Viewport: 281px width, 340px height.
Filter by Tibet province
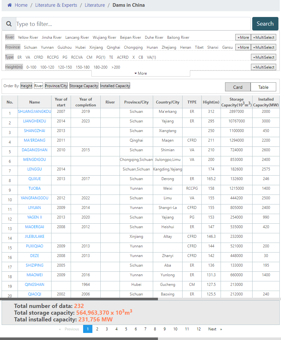point(199,47)
